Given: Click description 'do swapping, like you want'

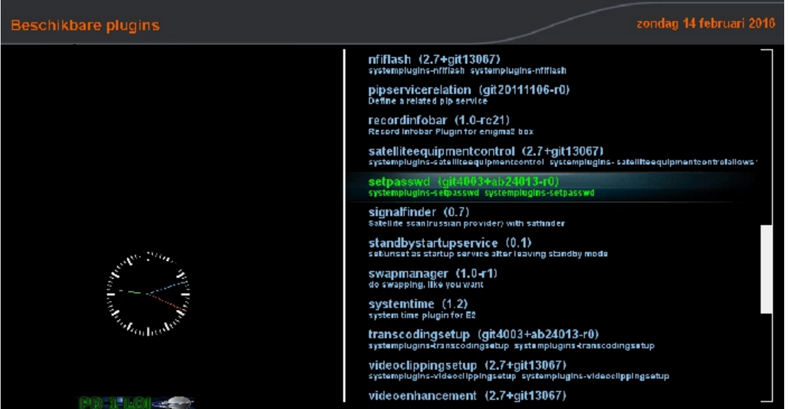Looking at the screenshot, I should point(426,285).
